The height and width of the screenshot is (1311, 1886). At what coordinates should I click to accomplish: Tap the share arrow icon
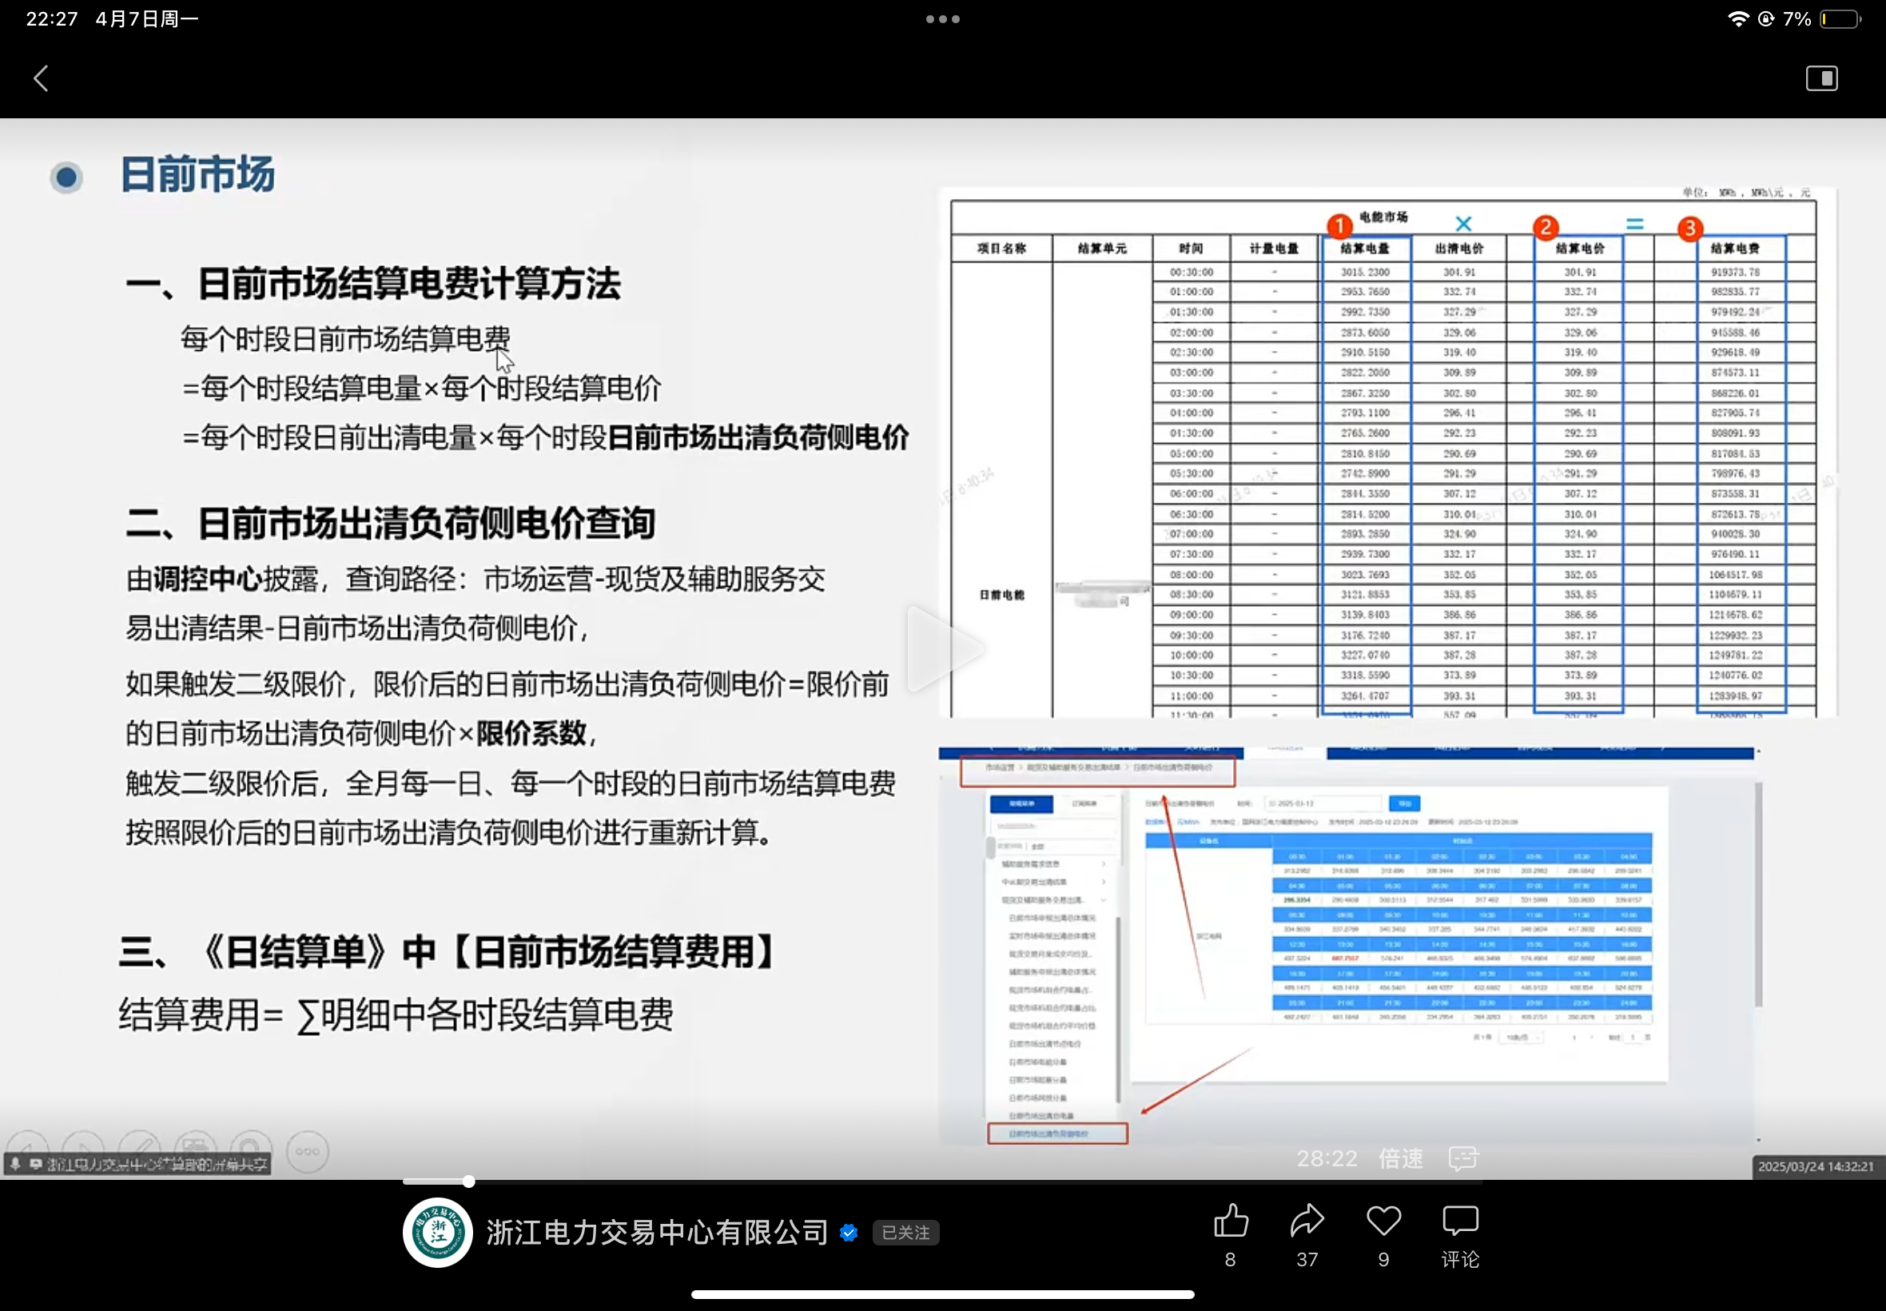(x=1307, y=1221)
